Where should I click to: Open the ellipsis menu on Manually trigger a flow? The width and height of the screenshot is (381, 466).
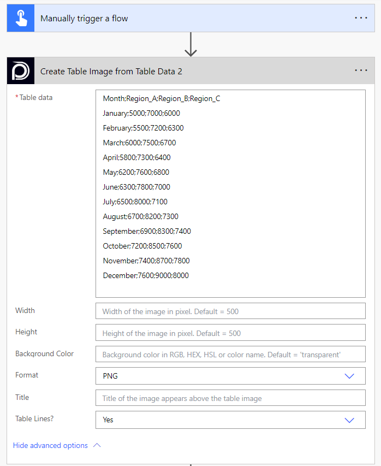coord(361,18)
